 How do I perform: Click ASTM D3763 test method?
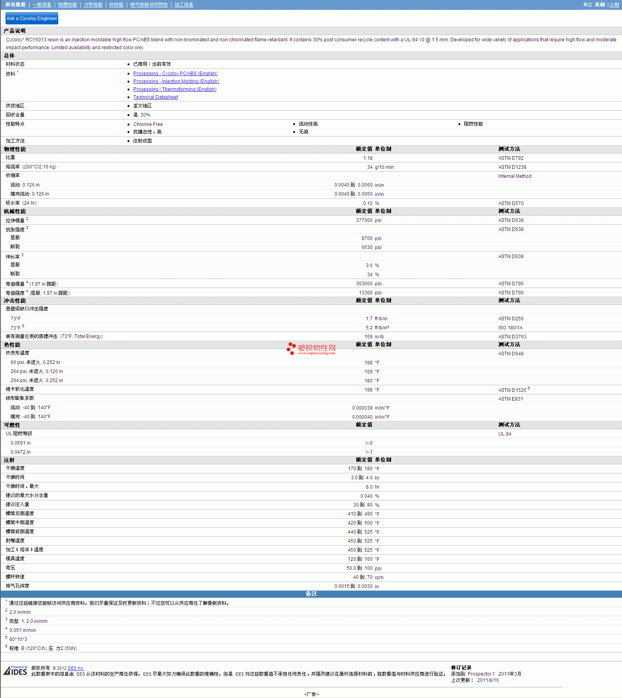[x=512, y=337]
